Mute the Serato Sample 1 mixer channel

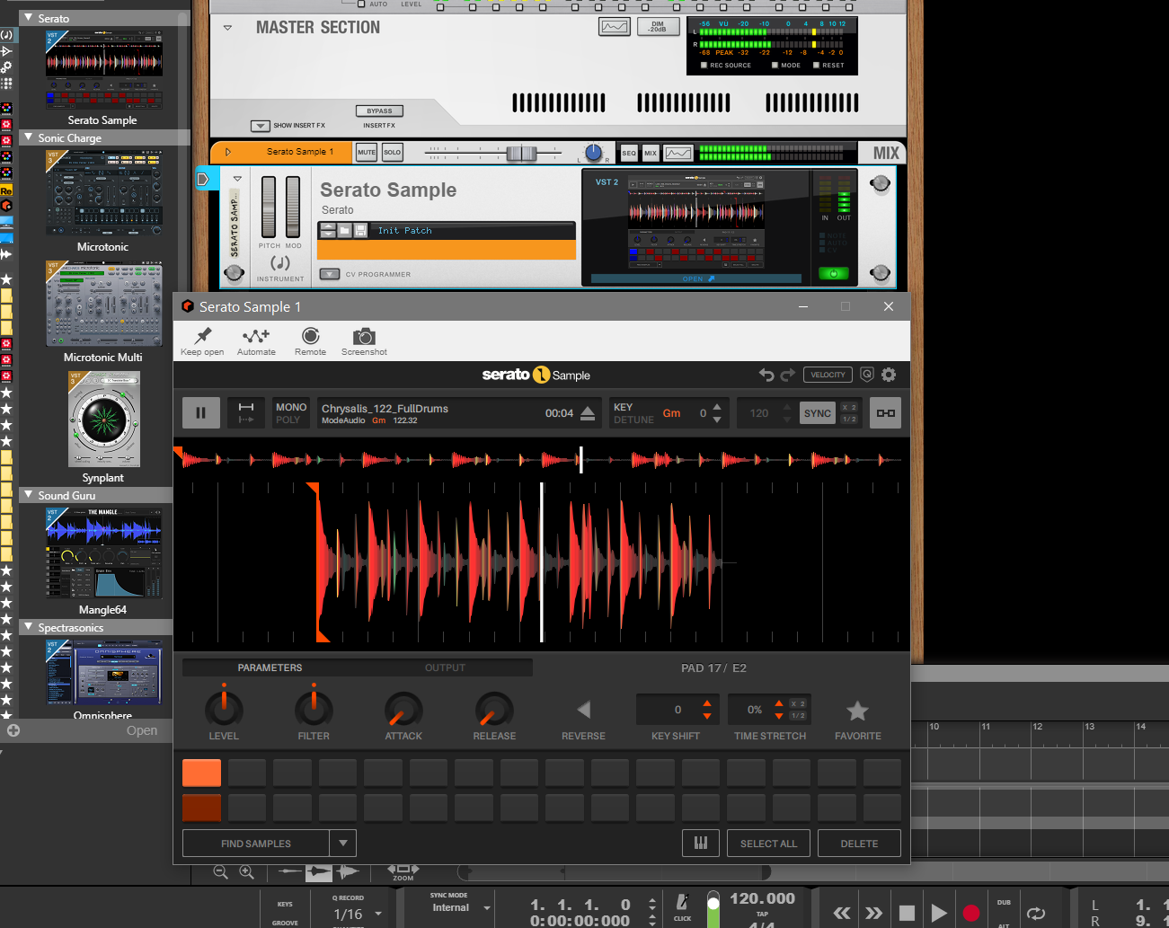tap(367, 153)
